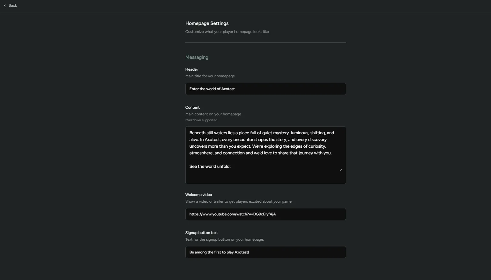491x280 pixels.
Task: Click the Signup button text label
Action: [201, 232]
